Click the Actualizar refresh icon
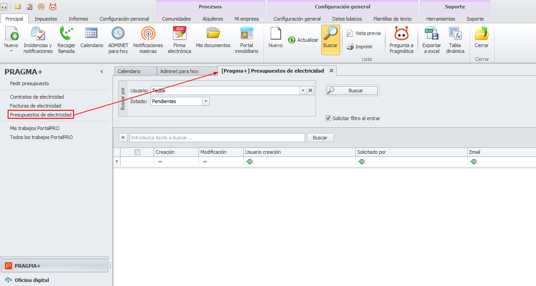This screenshot has height=286, width=536. click(292, 40)
